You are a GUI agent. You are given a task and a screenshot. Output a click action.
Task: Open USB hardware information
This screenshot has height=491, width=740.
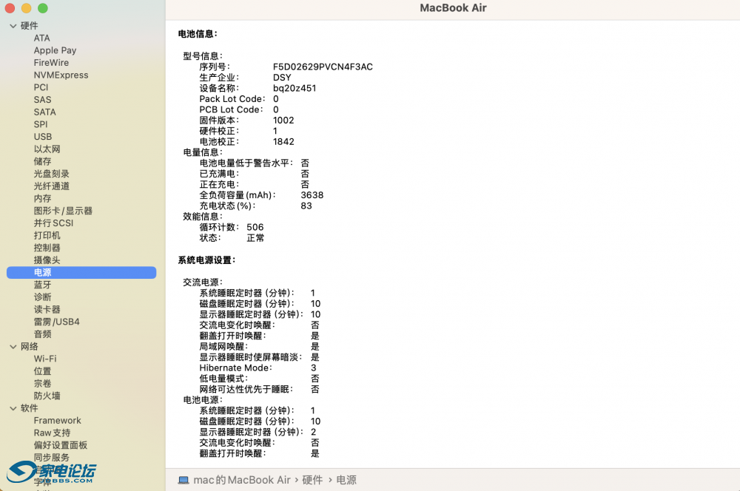point(42,137)
